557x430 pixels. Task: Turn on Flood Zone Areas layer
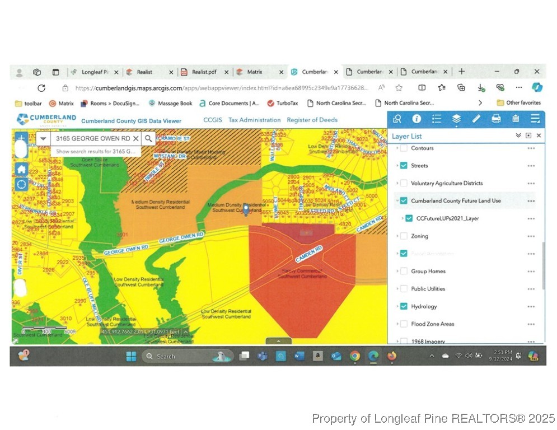pyautogui.click(x=404, y=324)
